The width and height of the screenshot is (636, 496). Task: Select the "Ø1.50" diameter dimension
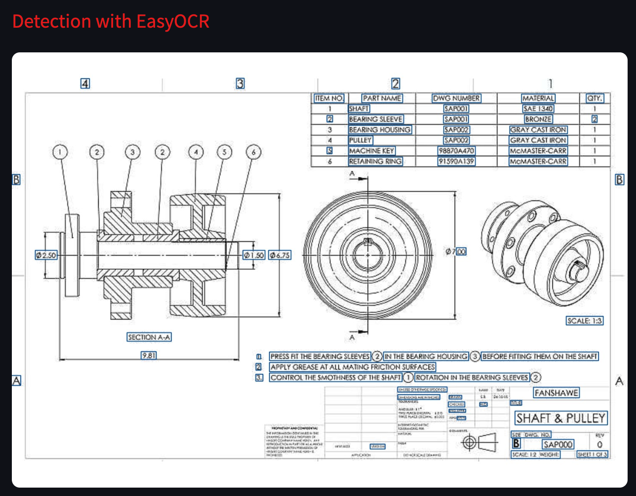coord(254,255)
